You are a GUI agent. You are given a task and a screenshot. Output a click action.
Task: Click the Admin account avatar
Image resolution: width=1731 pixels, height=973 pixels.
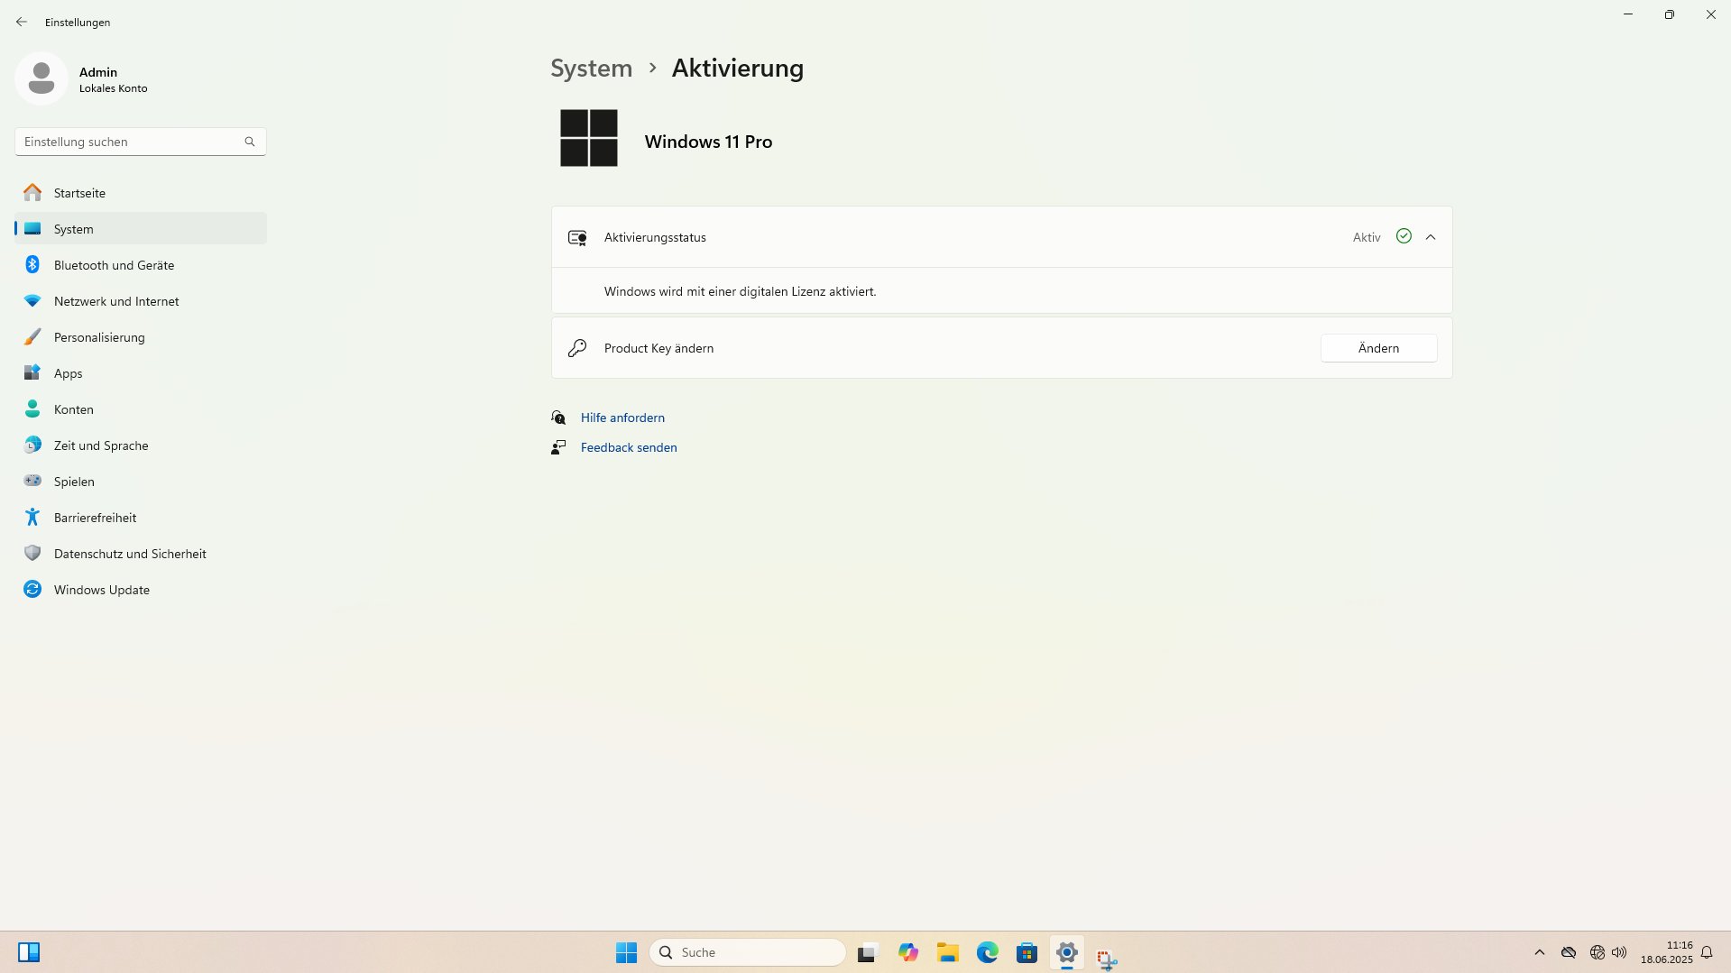pyautogui.click(x=41, y=78)
